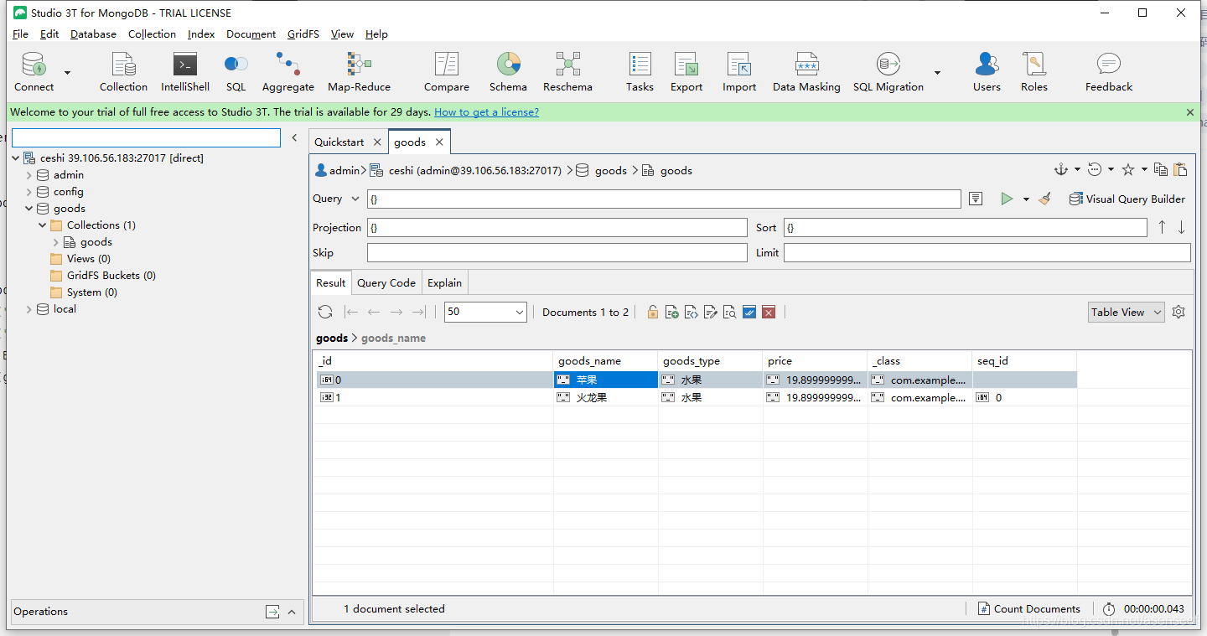The width and height of the screenshot is (1207, 636).
Task: Add a new document with the plus icon
Action: tap(671, 312)
